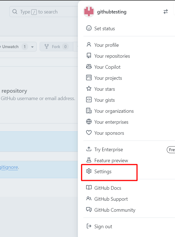Click the Your Copilot icon
Image resolution: width=175 pixels, height=237 pixels.
[x=89, y=67]
